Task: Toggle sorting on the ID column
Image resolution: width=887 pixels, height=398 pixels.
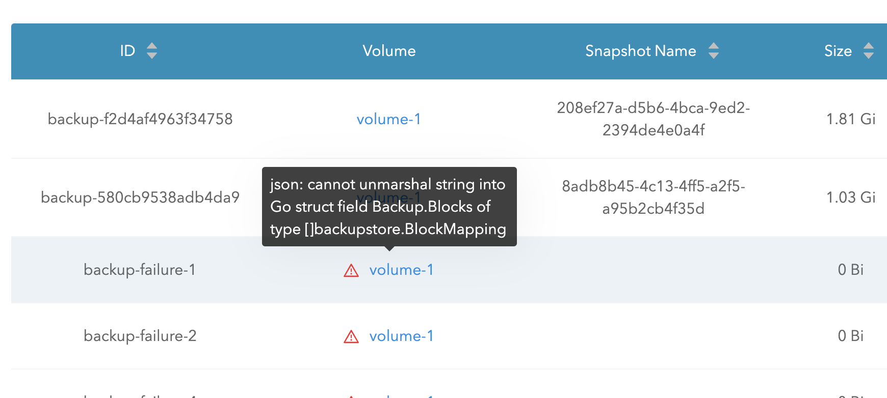Action: [x=152, y=51]
